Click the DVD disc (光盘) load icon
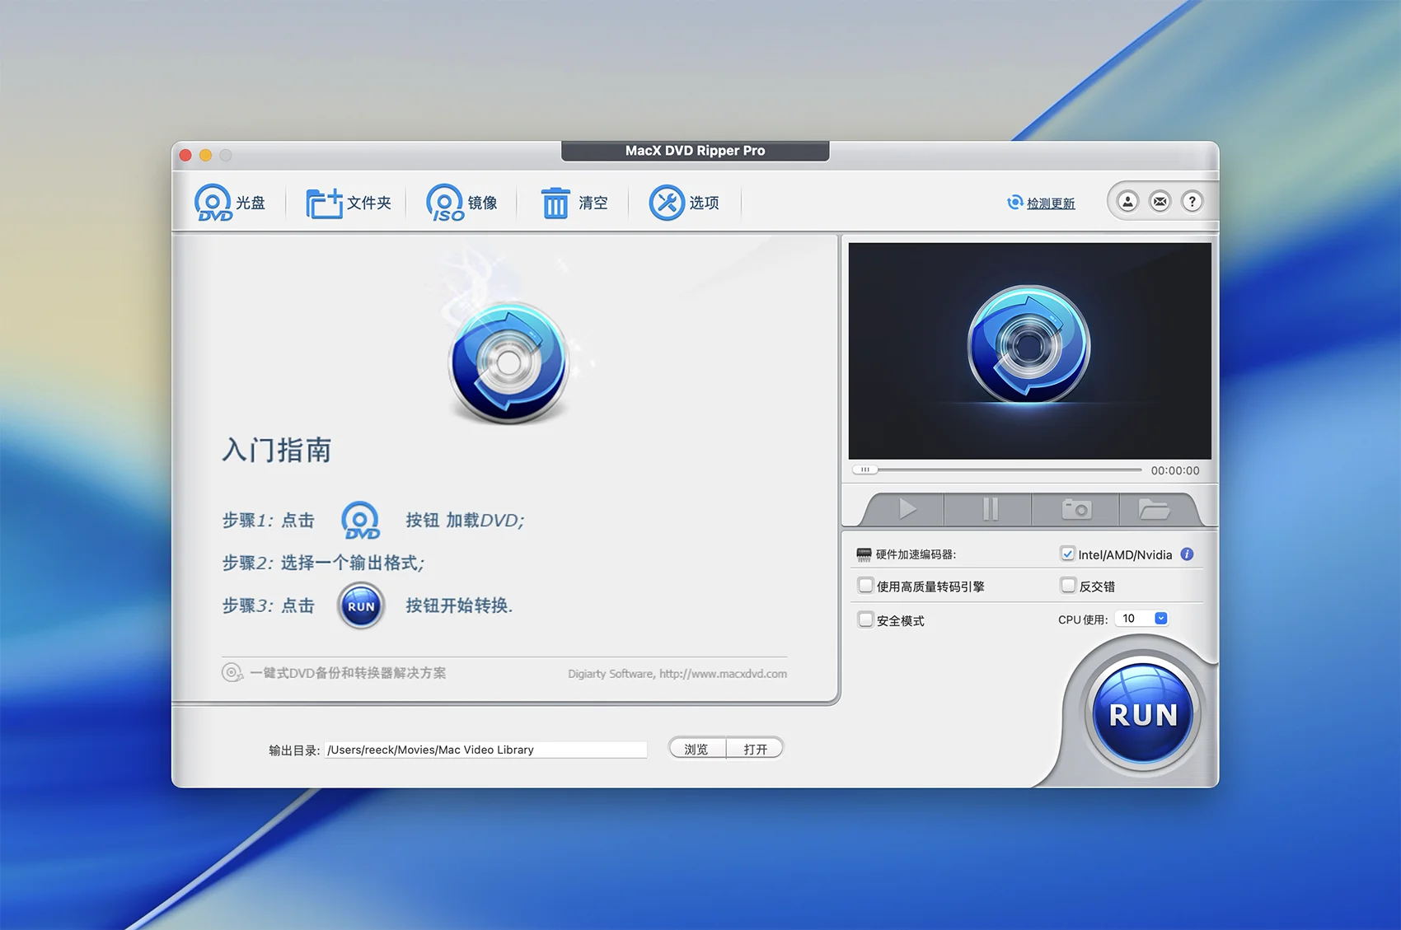 (213, 203)
